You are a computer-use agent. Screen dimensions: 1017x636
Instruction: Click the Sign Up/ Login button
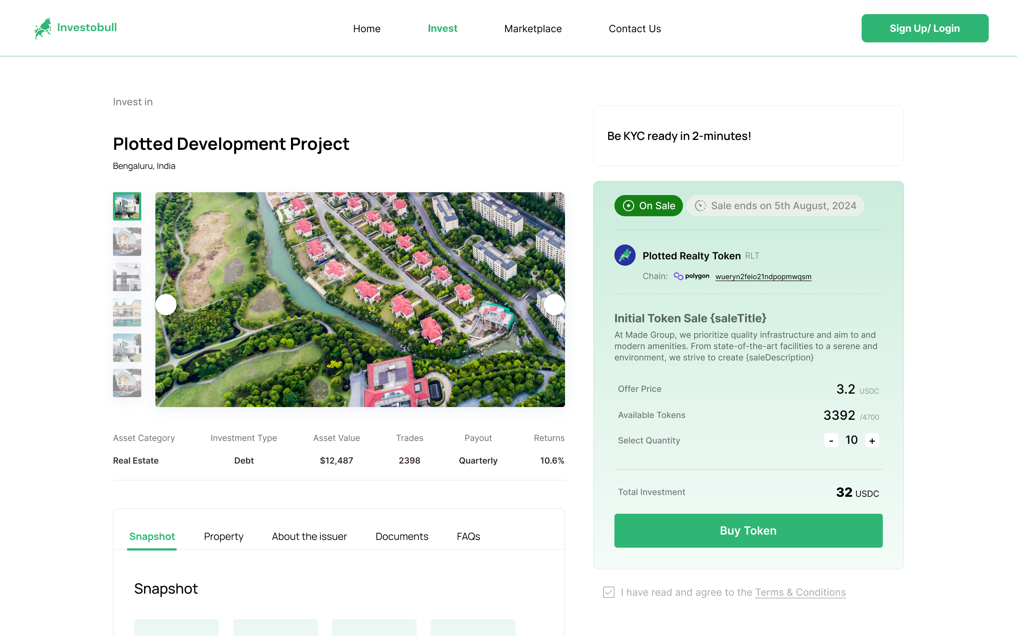(x=924, y=28)
